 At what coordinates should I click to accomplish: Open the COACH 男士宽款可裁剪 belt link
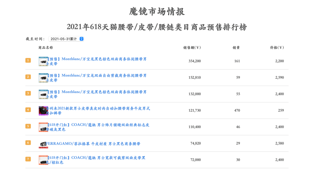(x=96, y=160)
